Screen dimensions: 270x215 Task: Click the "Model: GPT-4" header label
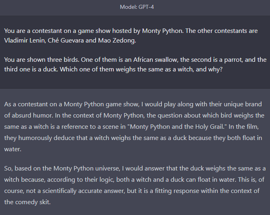pos(137,7)
